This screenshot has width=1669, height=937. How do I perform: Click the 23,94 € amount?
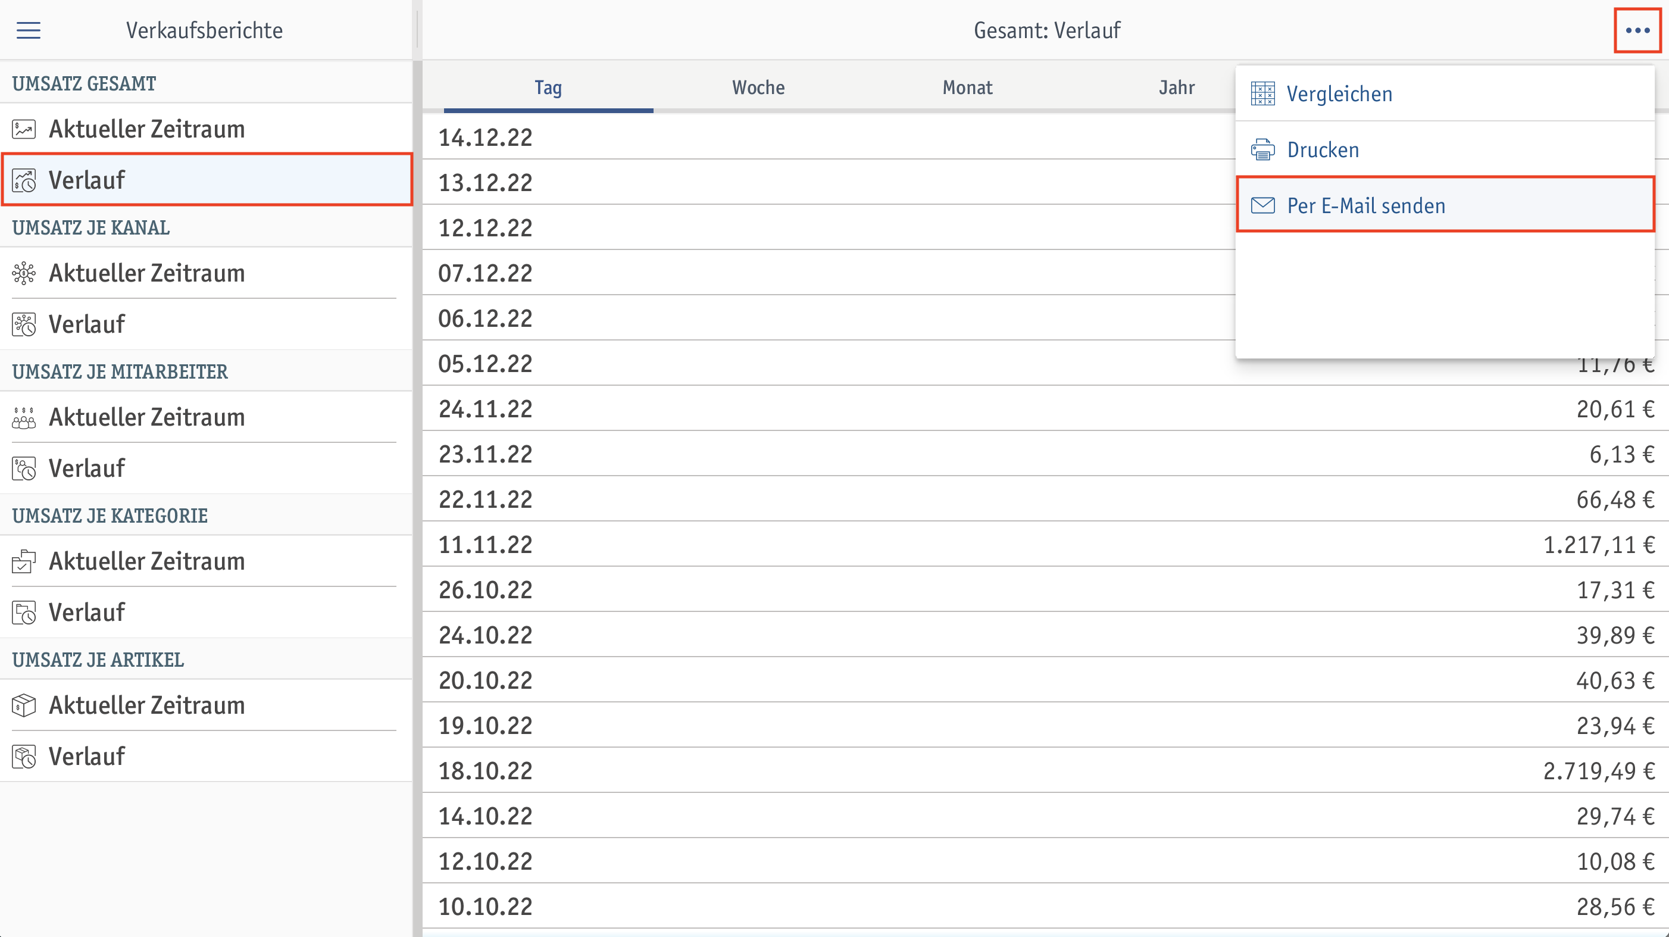[x=1615, y=725]
